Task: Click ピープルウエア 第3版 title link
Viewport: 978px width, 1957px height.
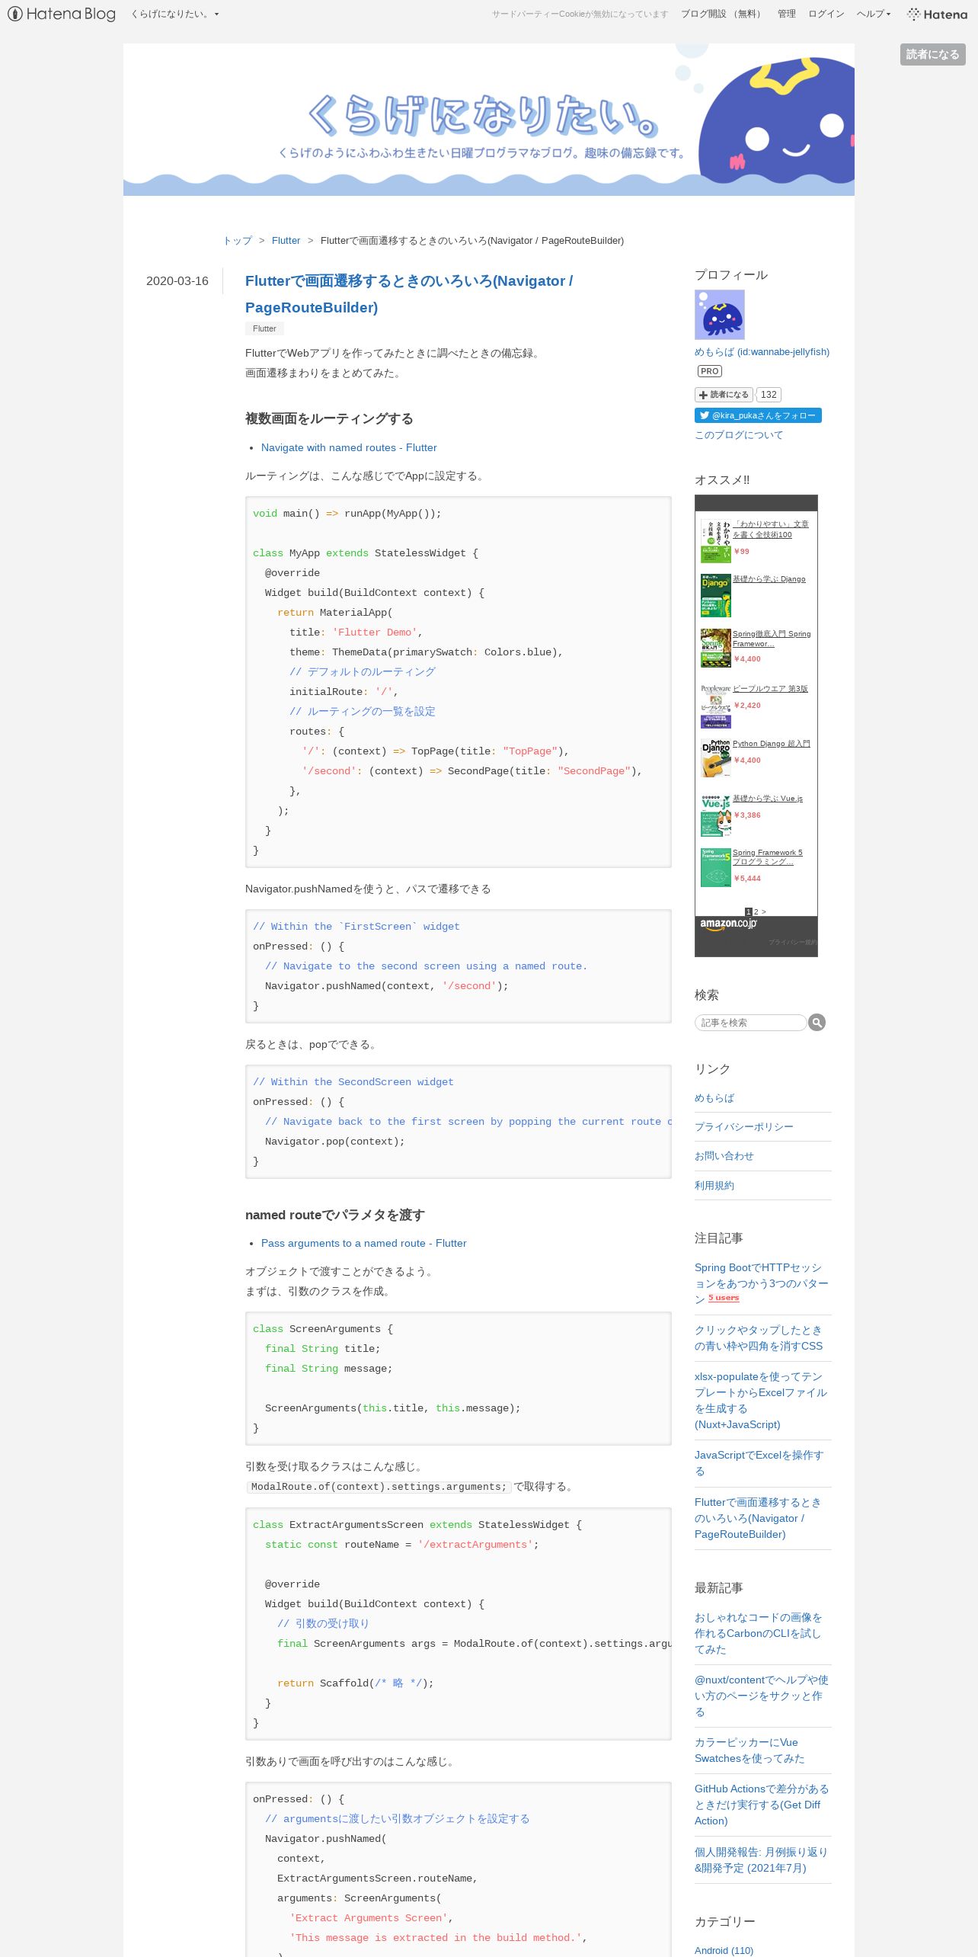Action: (770, 688)
